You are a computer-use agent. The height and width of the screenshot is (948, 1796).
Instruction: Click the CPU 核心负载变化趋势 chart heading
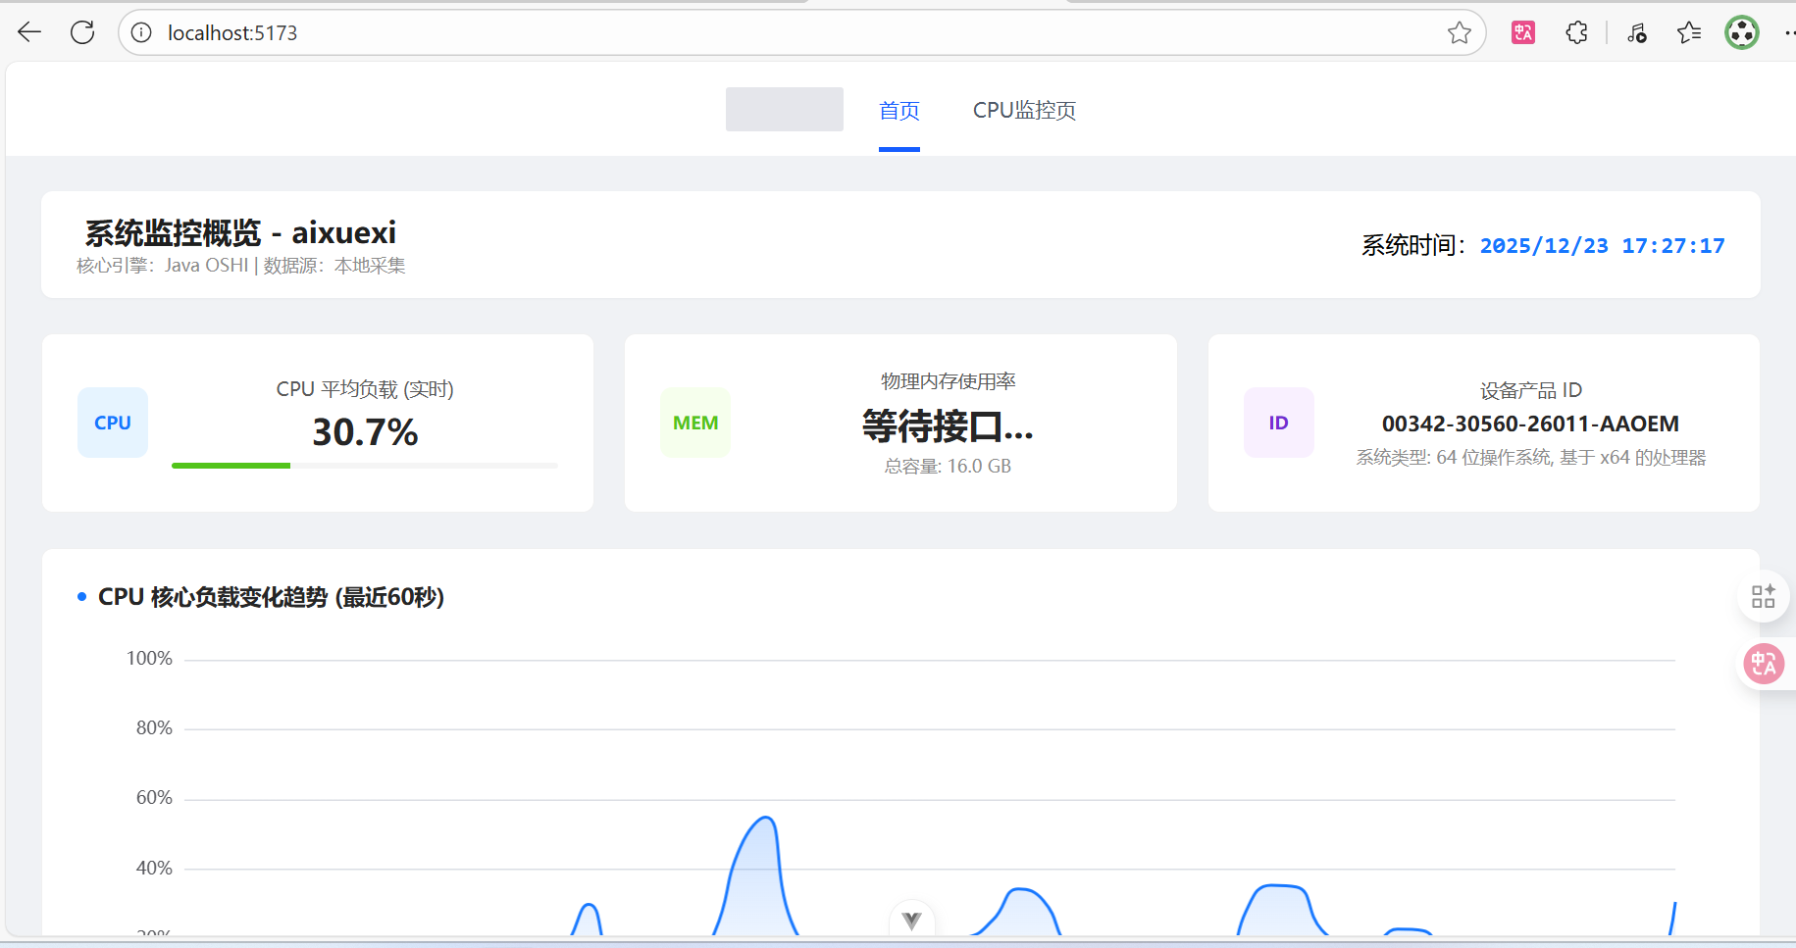(x=272, y=597)
